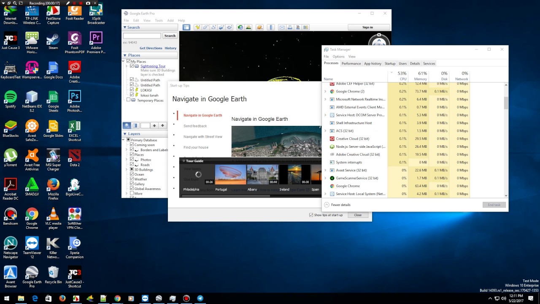Image resolution: width=540 pixels, height=304 pixels.
Task: Open the notification center icon
Action: [531, 299]
